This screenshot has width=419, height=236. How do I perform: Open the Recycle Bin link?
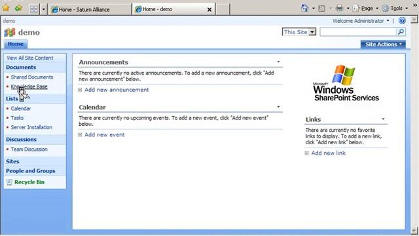(29, 182)
